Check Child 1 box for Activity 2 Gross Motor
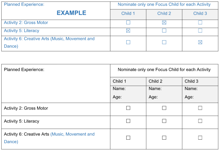Screen dimensions: 220x151 [x=128, y=108]
